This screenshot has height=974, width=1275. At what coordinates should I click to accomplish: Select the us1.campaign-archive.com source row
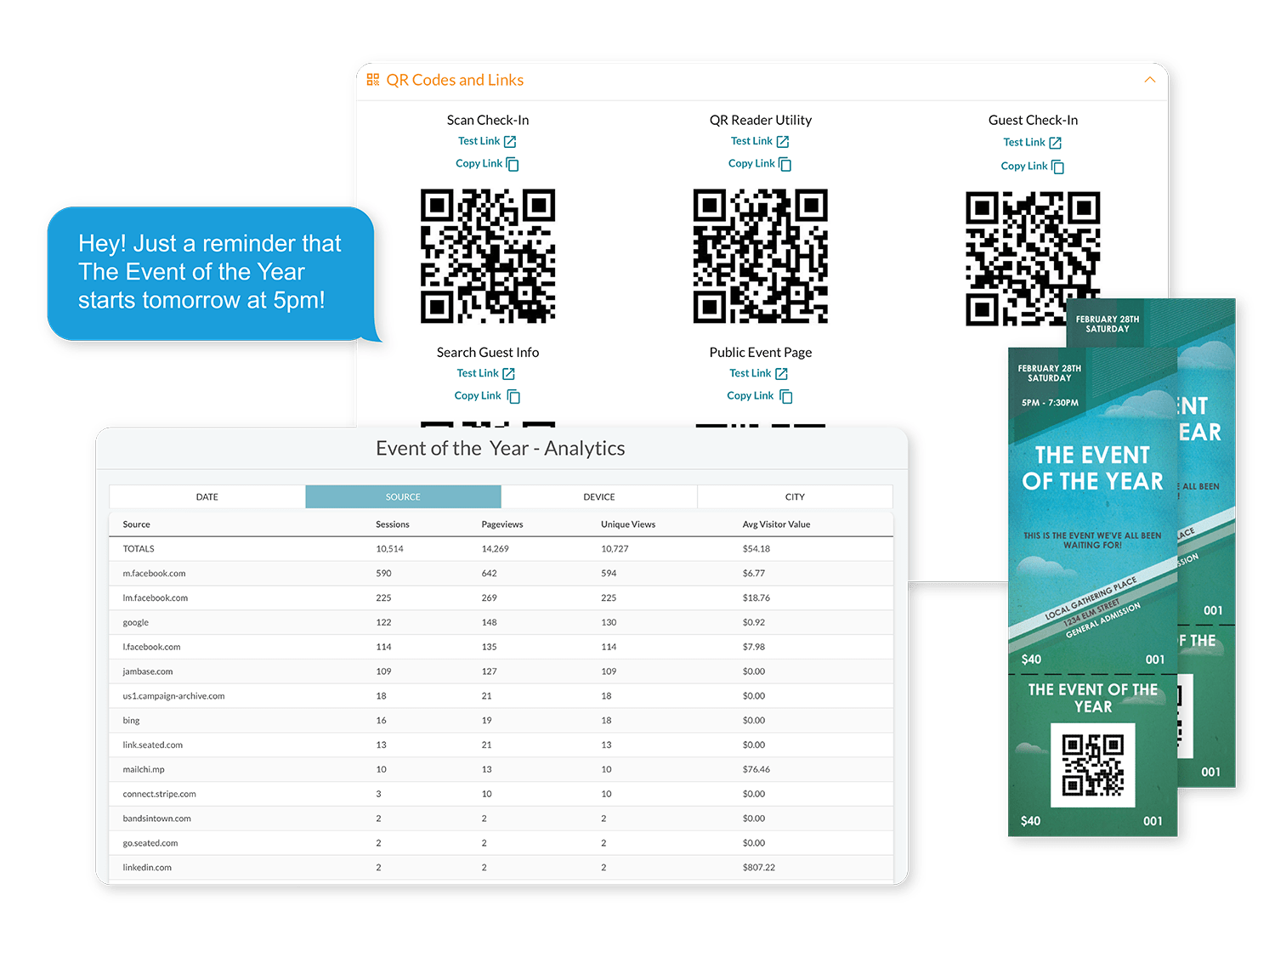coord(501,696)
